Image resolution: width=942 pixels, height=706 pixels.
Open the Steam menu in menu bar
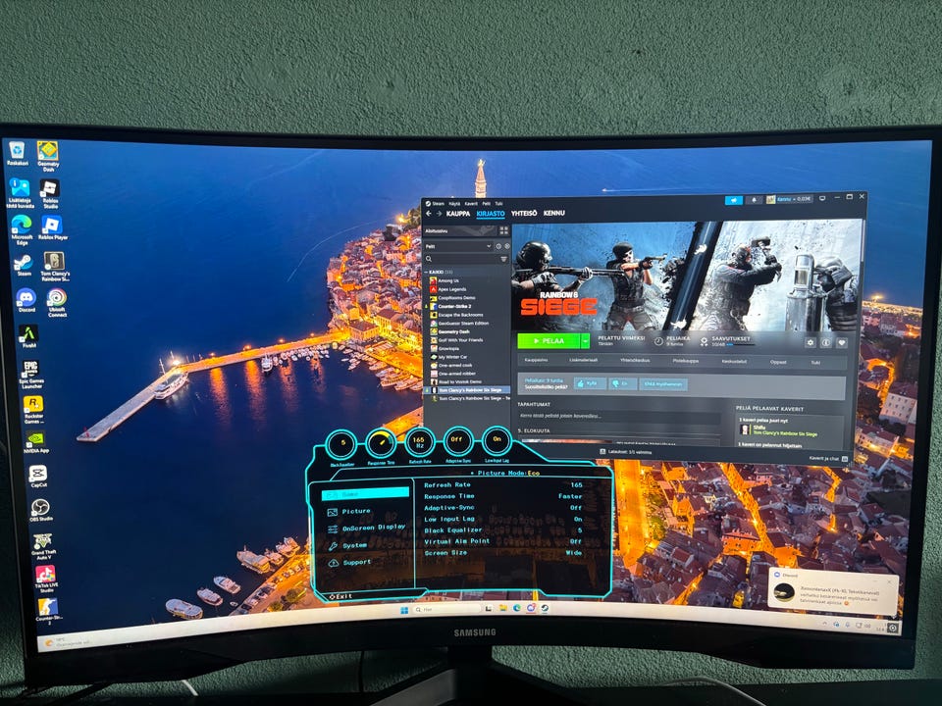coord(438,204)
